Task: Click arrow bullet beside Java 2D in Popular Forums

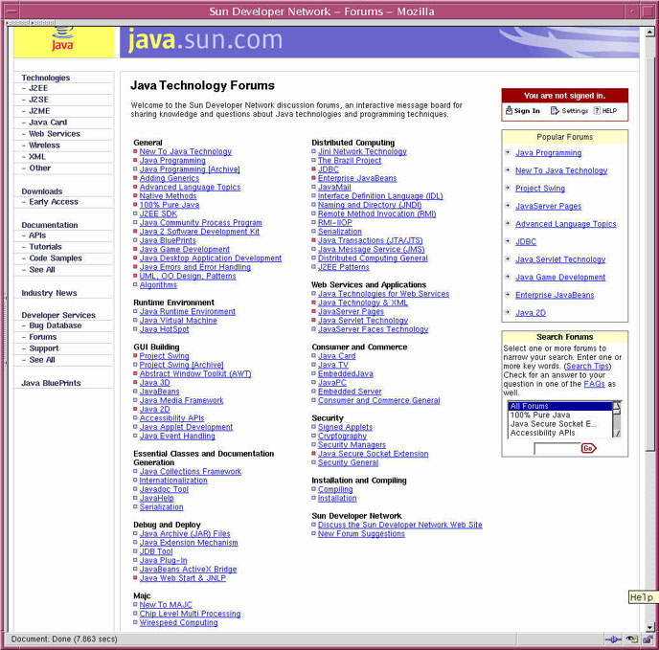Action: point(508,312)
